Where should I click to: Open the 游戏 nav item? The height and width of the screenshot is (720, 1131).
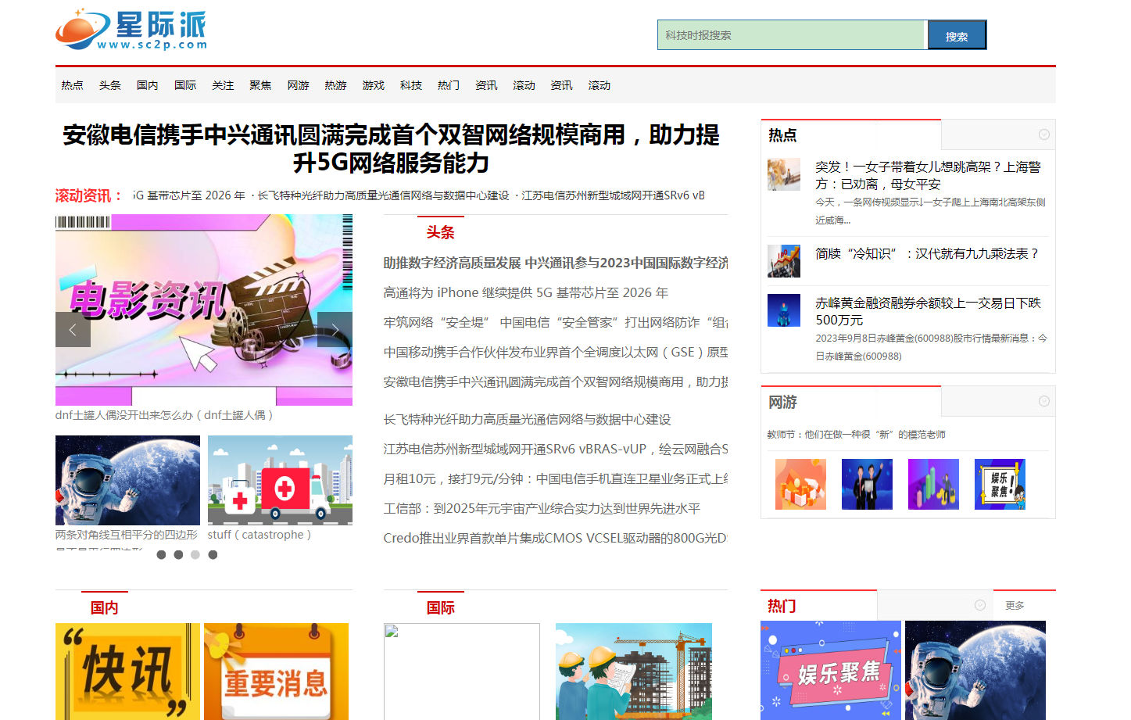(x=374, y=85)
